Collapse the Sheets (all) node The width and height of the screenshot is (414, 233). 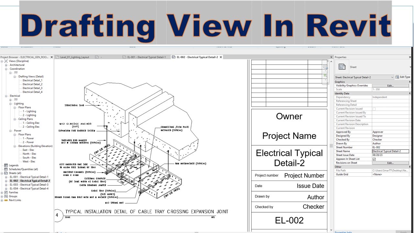pos(2,173)
